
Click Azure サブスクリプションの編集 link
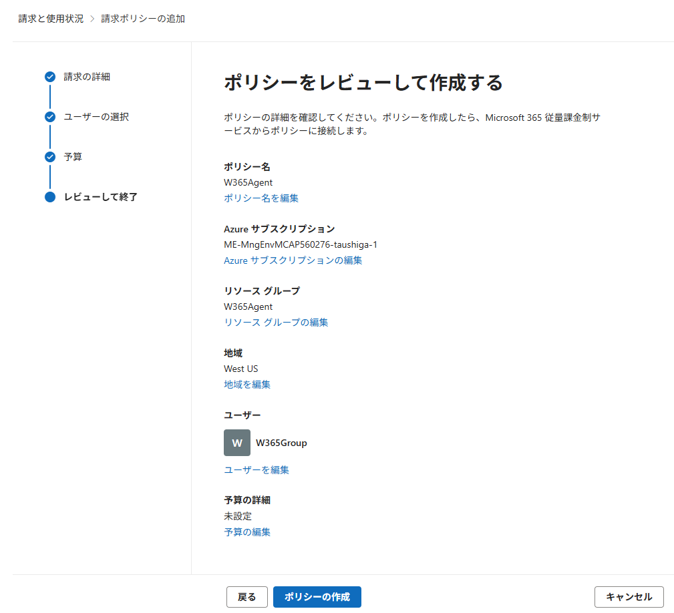click(x=293, y=260)
